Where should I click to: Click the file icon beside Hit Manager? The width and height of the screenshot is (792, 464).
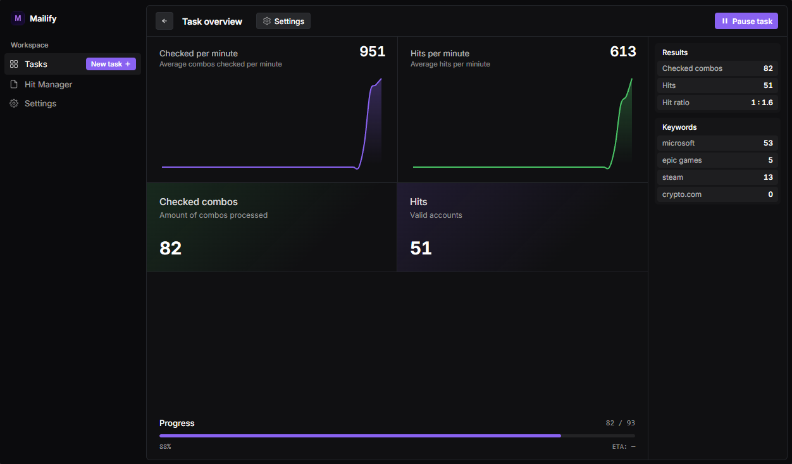pos(14,84)
